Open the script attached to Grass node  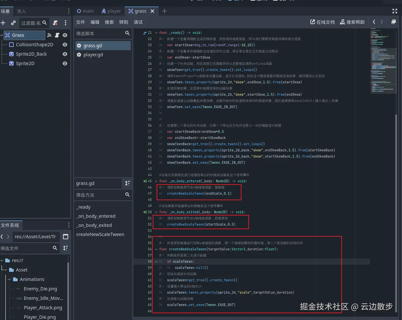click(x=57, y=35)
